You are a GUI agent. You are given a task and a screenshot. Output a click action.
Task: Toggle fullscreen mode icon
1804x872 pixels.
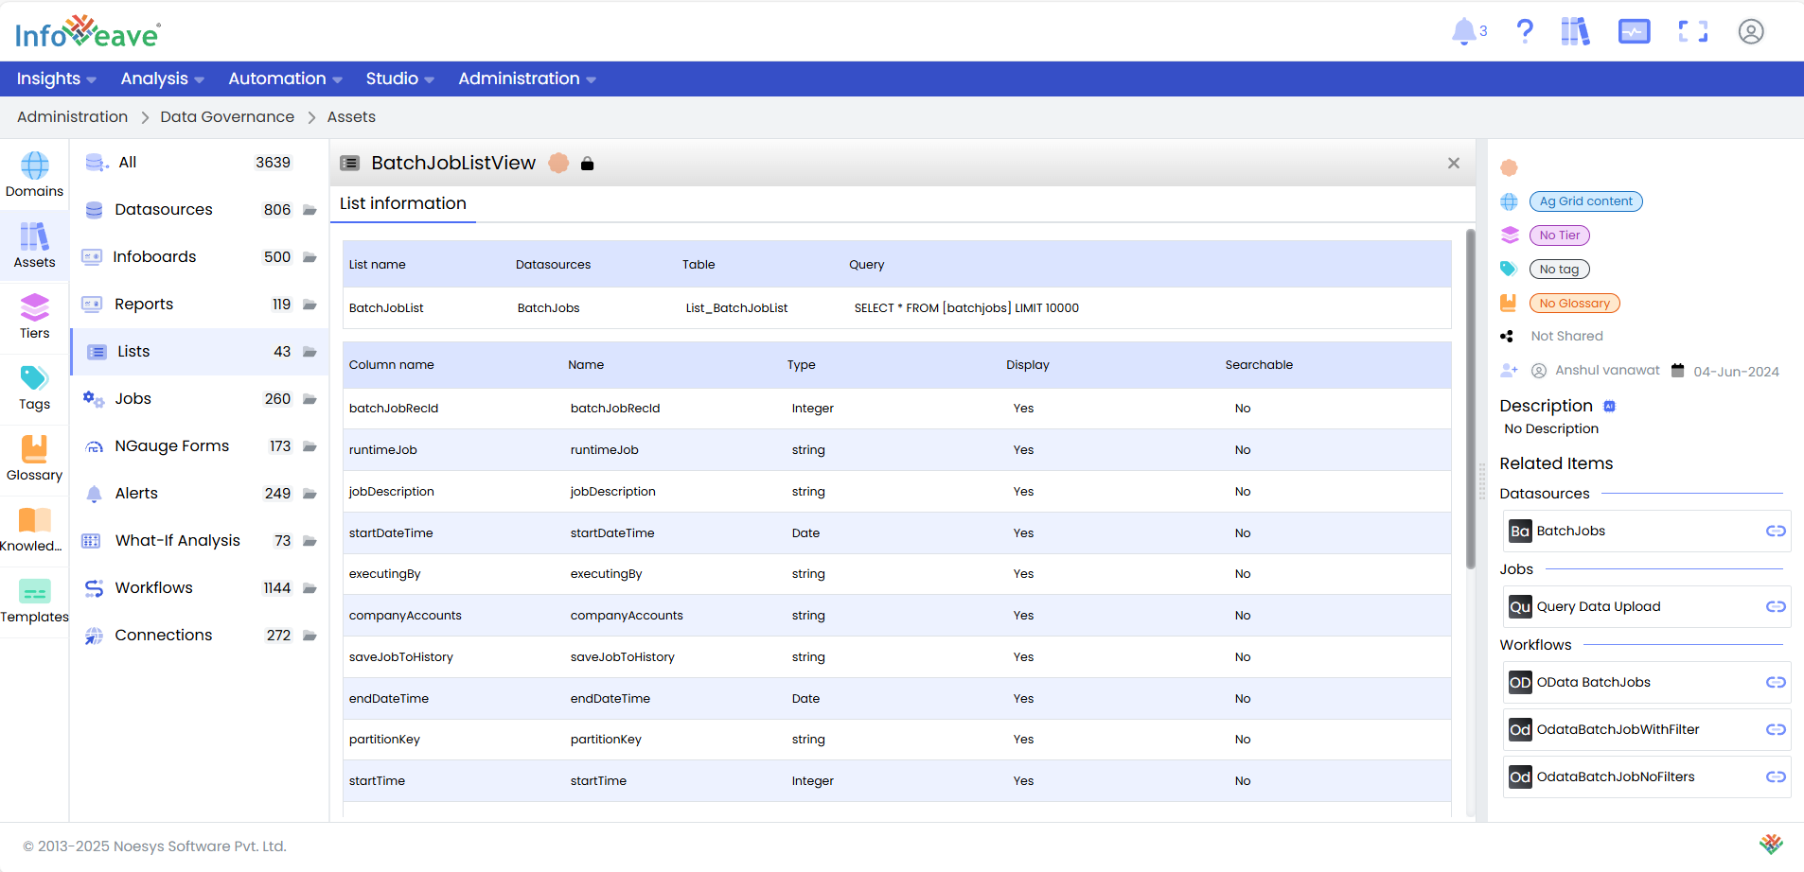[x=1693, y=31]
